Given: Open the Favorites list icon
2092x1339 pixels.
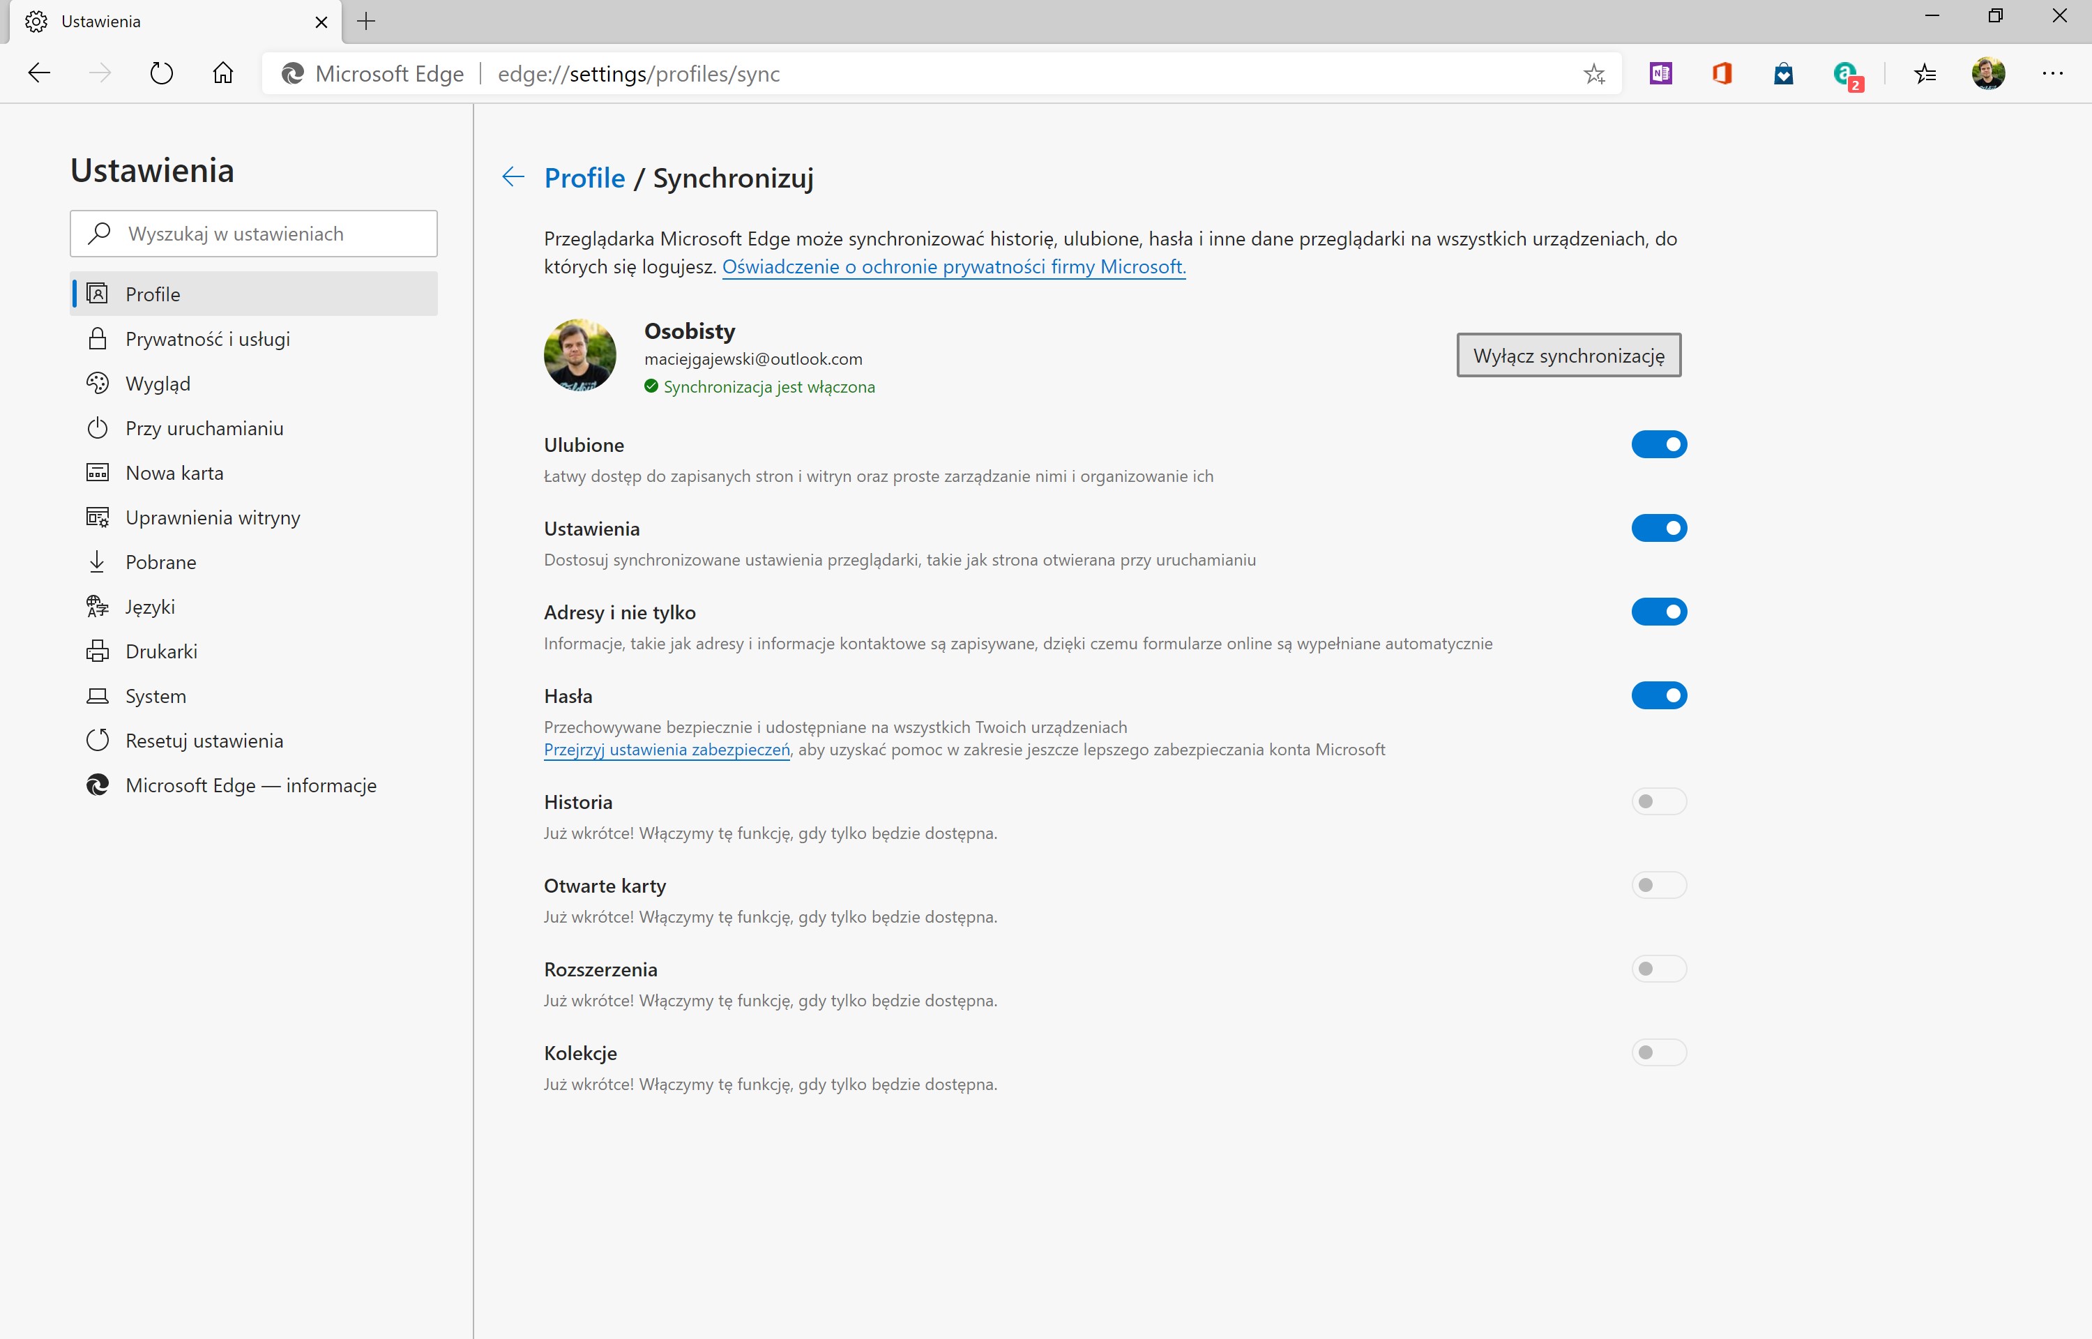Looking at the screenshot, I should coord(1925,74).
